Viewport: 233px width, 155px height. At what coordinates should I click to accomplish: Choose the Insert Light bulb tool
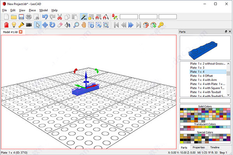(x=13, y=25)
